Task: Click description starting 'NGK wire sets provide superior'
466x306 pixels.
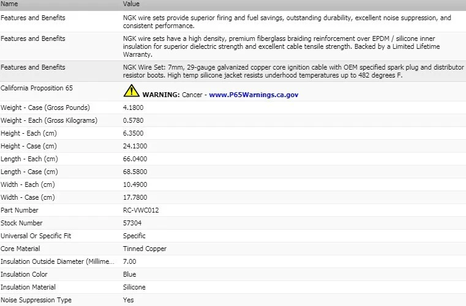Action: 287,21
